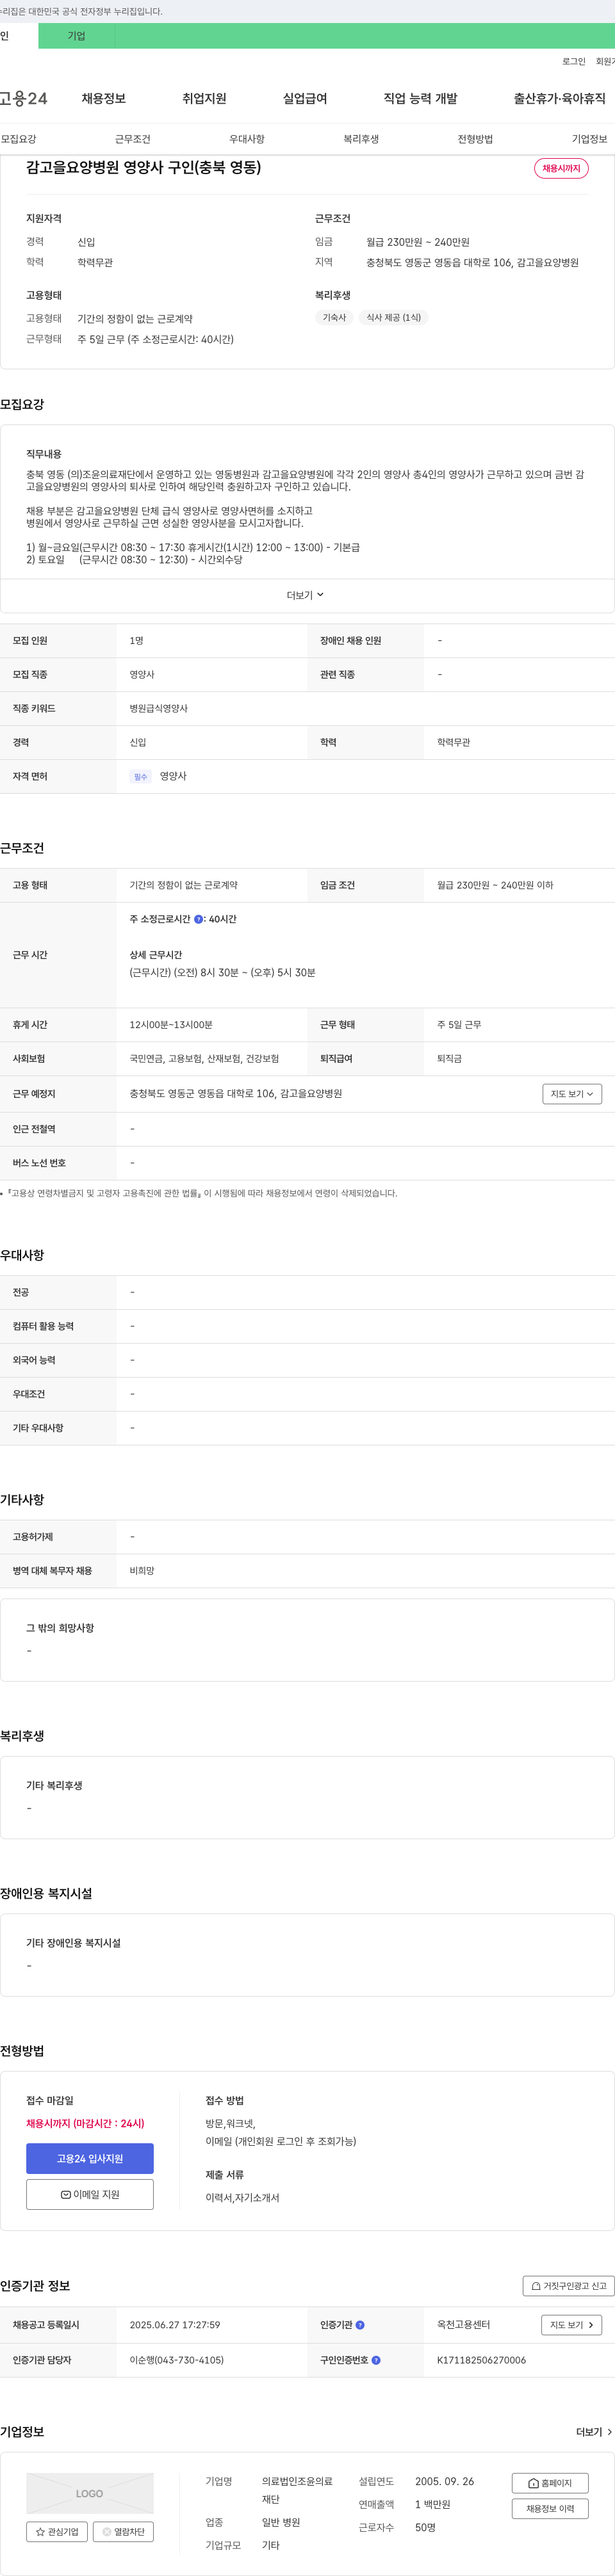The image size is (615, 2576).
Task: Click the 고용24 logo
Action: [24, 98]
